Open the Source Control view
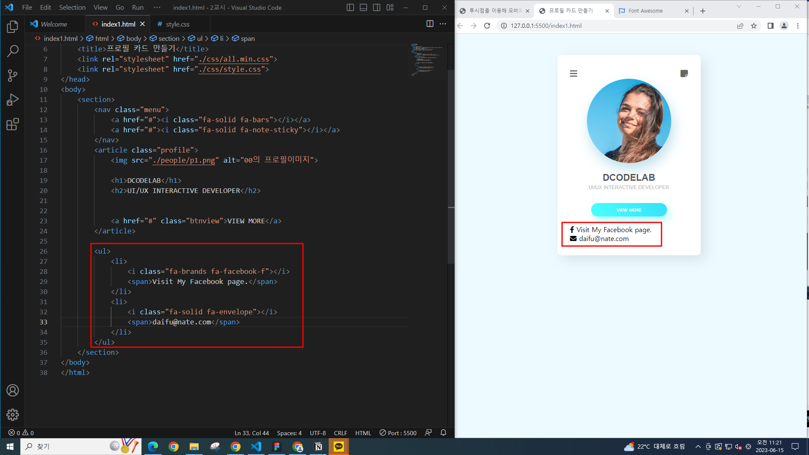This screenshot has width=809, height=455. (13, 76)
